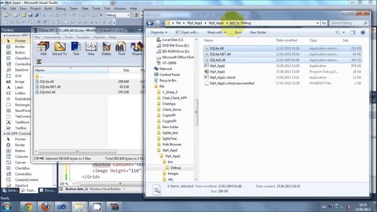Open the Visual Studio Project menu
377x212 pixels.
[35, 8]
